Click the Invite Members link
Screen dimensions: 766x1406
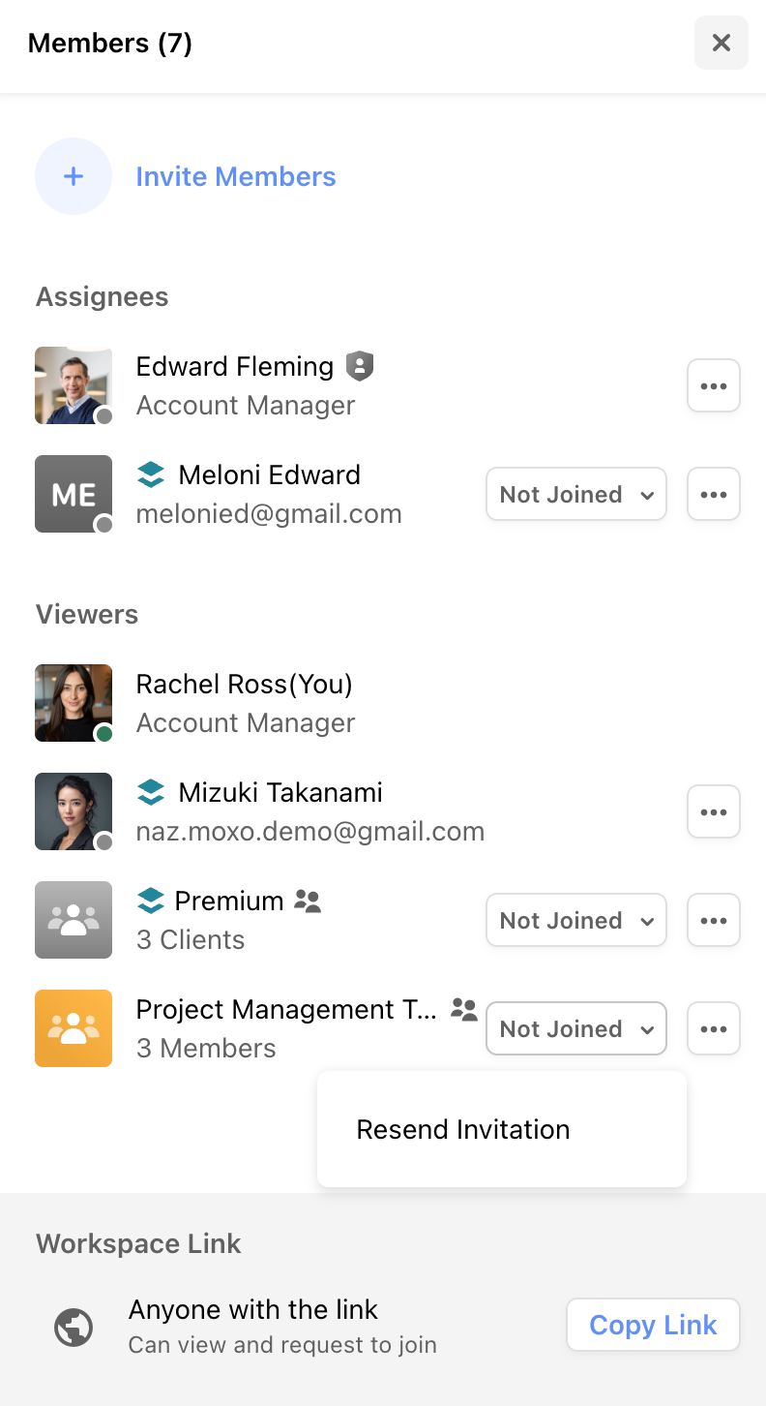coord(236,176)
